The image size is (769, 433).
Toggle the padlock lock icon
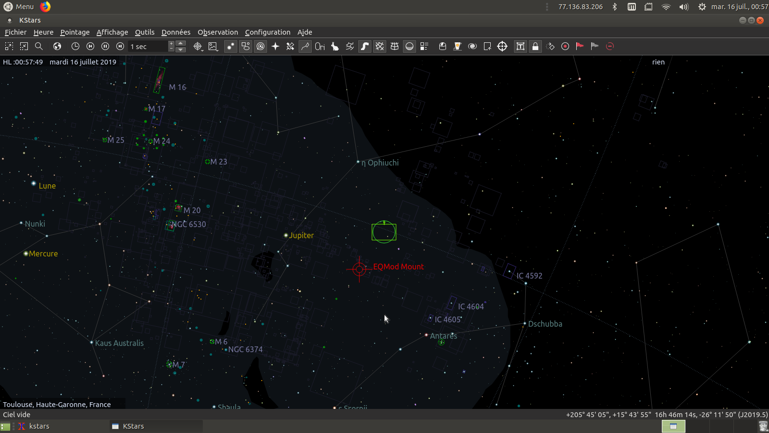pos(535,46)
